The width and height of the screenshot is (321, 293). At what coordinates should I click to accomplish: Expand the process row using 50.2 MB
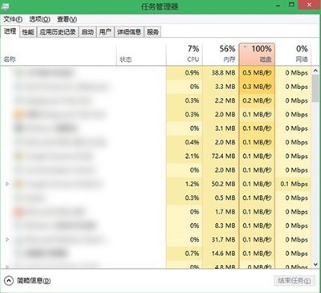(7, 184)
